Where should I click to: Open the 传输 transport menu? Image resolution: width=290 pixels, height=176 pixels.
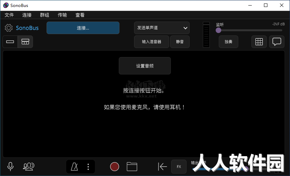(62, 15)
